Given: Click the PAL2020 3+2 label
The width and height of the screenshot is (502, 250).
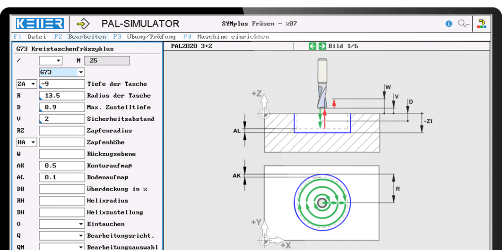Looking at the screenshot, I should point(191,46).
